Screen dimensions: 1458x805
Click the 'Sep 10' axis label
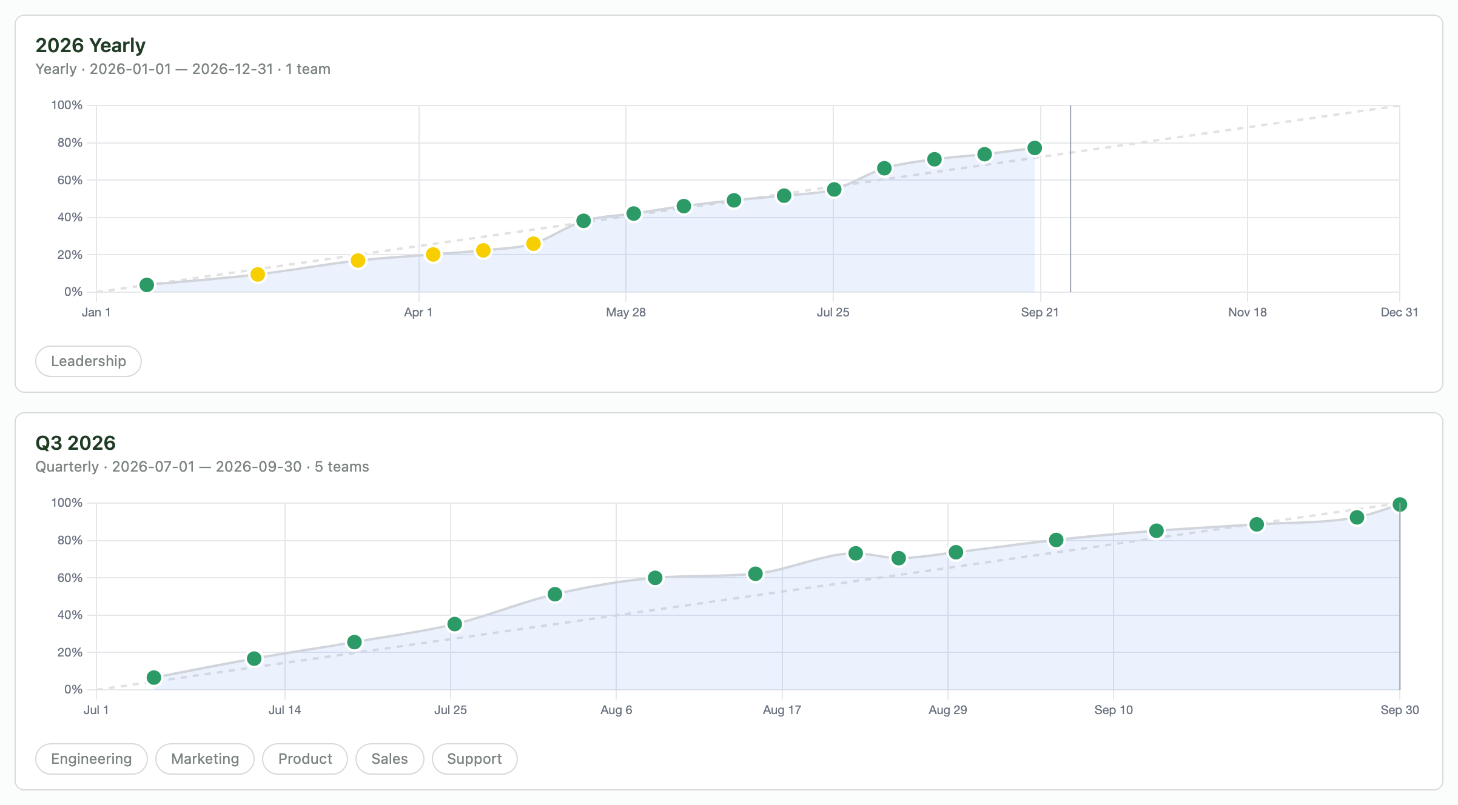(1114, 710)
